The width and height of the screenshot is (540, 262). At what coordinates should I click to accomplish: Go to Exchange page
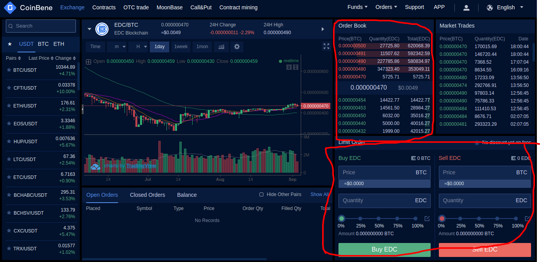click(72, 7)
